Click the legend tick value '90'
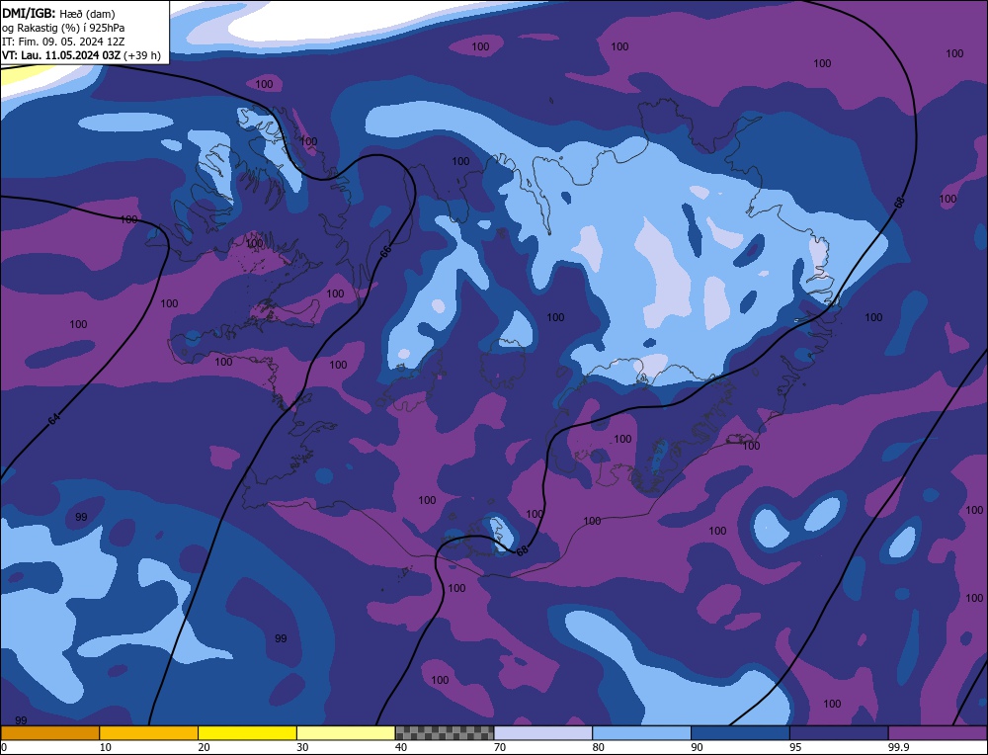Screen dimensions: 988x755 697,747
